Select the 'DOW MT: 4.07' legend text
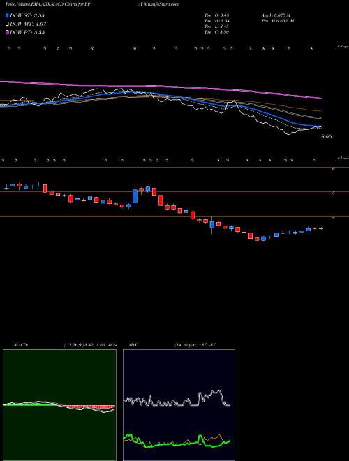The image size is (349, 461). (28, 24)
